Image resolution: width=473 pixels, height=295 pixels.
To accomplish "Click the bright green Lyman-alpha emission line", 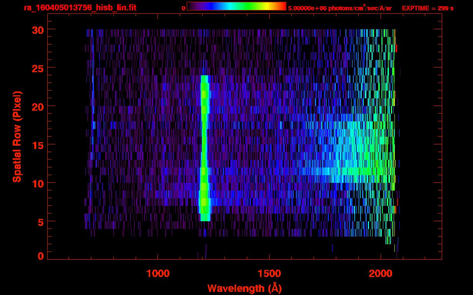I will click(205, 148).
